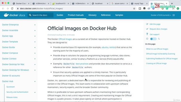Close the localhost:50 tab
The image size is (181, 102).
[68, 4]
